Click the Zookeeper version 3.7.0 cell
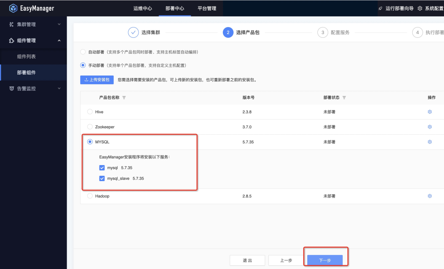This screenshot has width=444, height=269. (247, 127)
